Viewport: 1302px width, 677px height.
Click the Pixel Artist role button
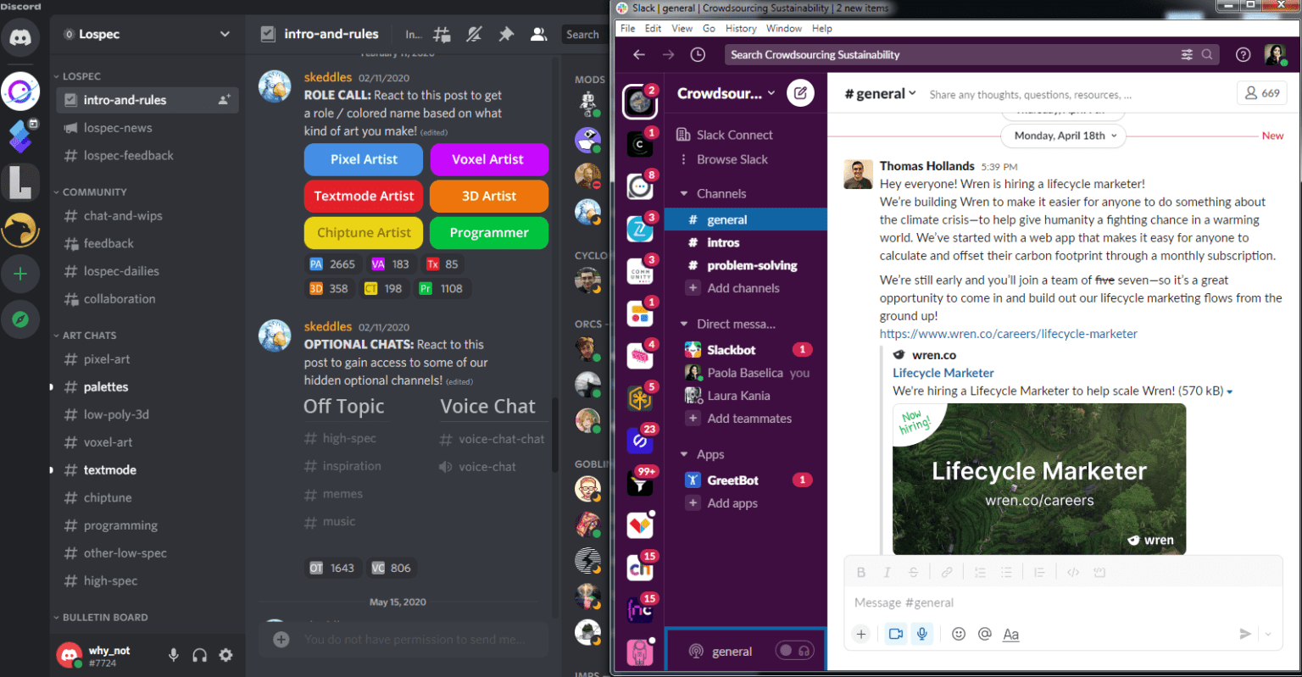[x=364, y=159]
